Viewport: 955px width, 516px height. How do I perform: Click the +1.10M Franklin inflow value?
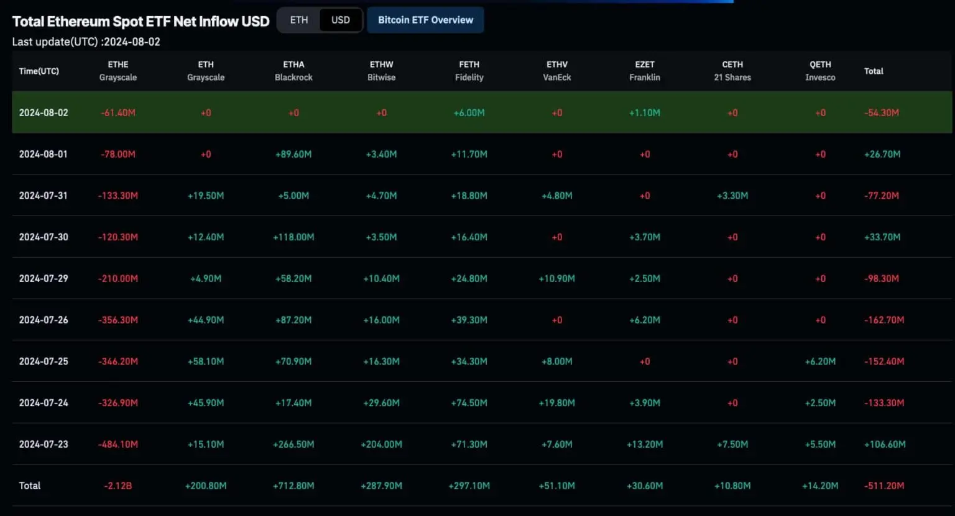[x=645, y=113]
